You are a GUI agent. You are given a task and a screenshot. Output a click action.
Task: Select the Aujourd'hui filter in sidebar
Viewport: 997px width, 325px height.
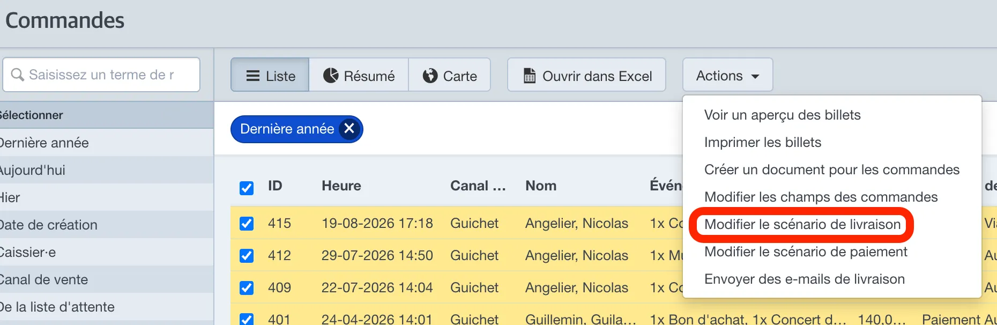click(107, 170)
